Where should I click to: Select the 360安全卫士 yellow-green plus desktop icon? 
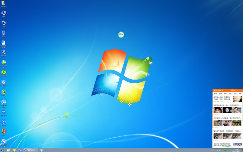tap(3, 73)
